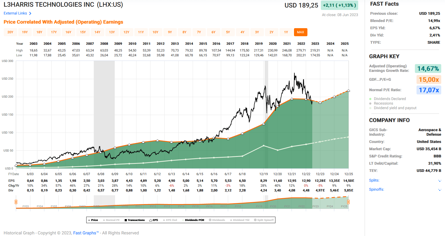The image size is (445, 236).
Task: Toggle EPS series in chart legend
Action: pyautogui.click(x=154, y=220)
